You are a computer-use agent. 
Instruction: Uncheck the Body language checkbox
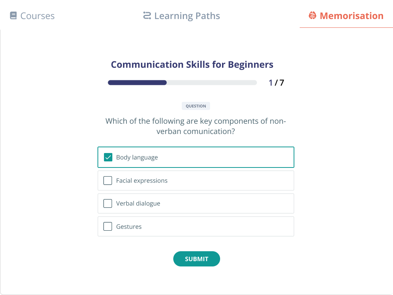108,157
